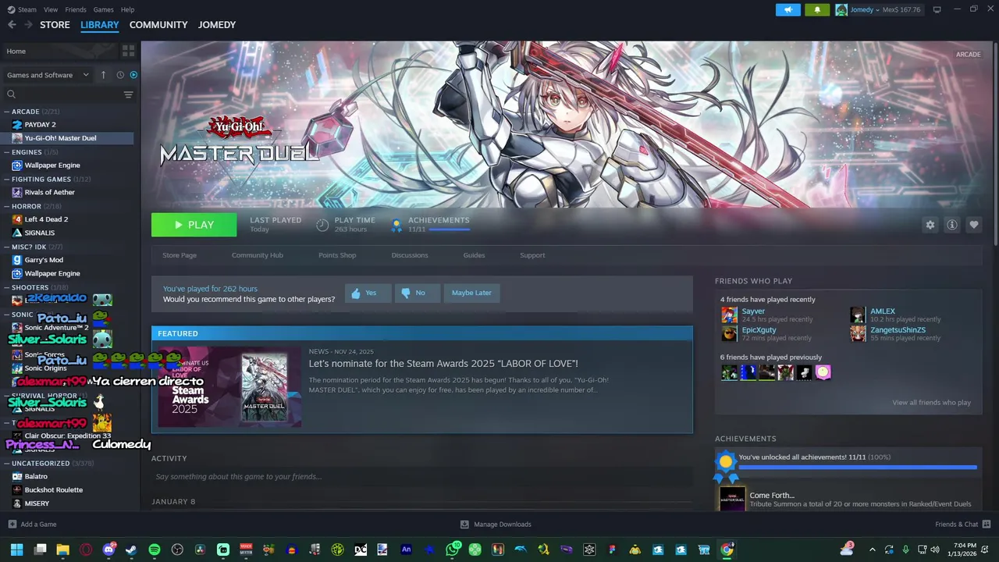Open Manage Downloads
Screen dimensions: 999x562
coord(496,525)
